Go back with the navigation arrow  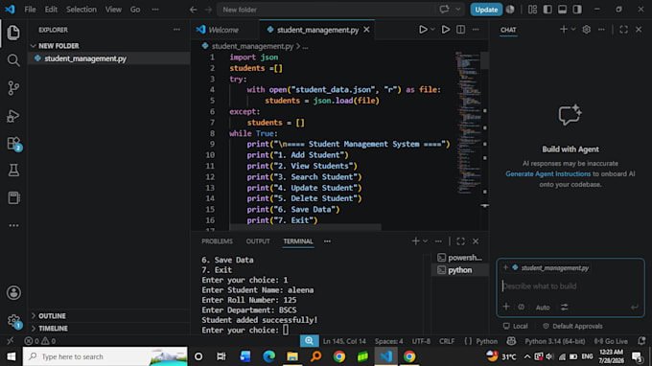point(193,10)
